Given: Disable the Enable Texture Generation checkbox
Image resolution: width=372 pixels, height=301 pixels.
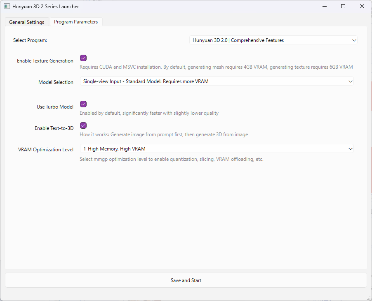Looking at the screenshot, I should point(83,58).
